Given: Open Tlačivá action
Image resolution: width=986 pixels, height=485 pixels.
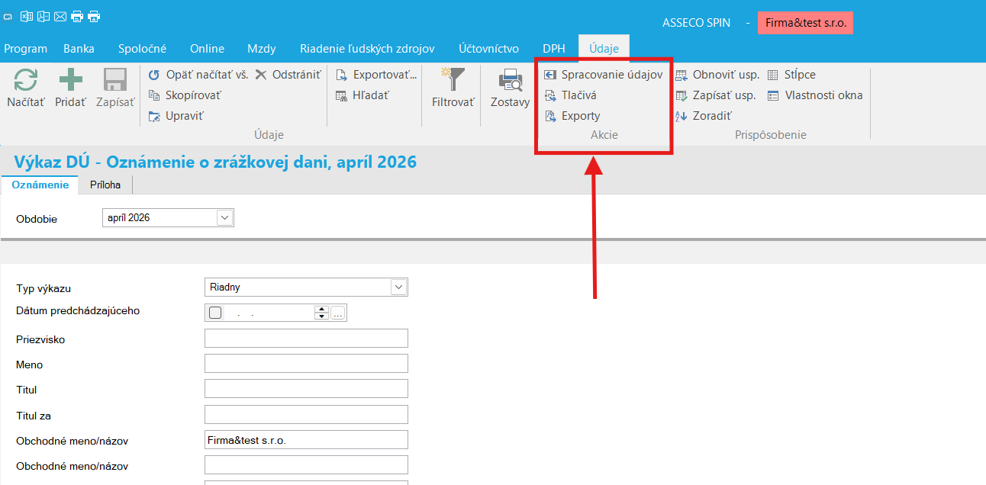Looking at the screenshot, I should coord(570,95).
